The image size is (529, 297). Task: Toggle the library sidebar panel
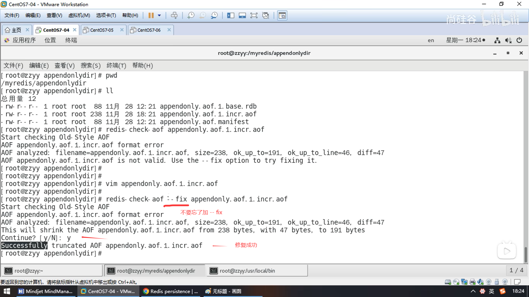pos(230,15)
